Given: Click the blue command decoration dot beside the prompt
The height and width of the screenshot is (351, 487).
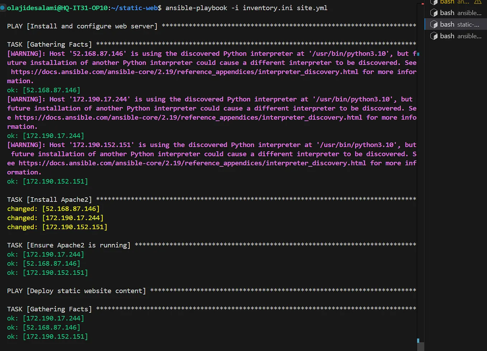Looking at the screenshot, I should tap(3, 8).
